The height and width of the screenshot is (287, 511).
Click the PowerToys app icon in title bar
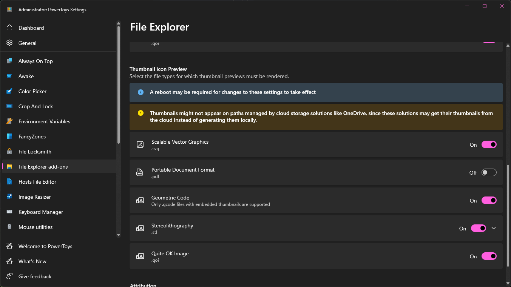(x=10, y=10)
